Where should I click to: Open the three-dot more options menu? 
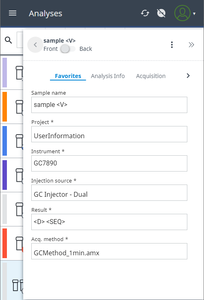click(171, 45)
